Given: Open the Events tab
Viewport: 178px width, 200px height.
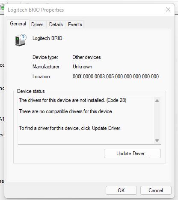Looking at the screenshot, I should tap(75, 25).
